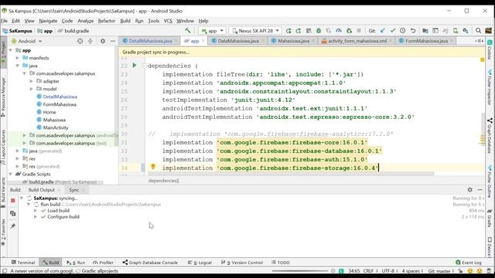Expand the Configure build step
Image resolution: width=495 pixels, height=278 pixels.
point(36,217)
